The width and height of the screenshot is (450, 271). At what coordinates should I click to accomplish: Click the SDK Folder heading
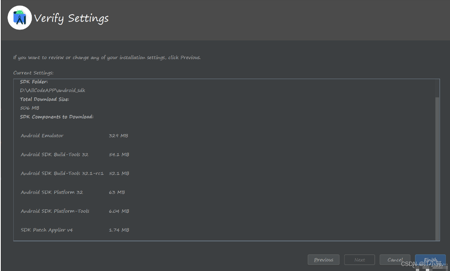point(34,82)
